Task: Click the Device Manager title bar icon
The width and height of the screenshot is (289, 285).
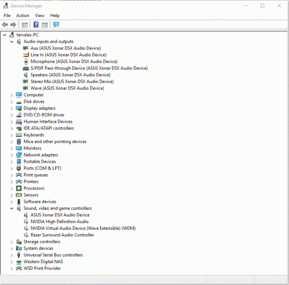Action: tap(6, 6)
